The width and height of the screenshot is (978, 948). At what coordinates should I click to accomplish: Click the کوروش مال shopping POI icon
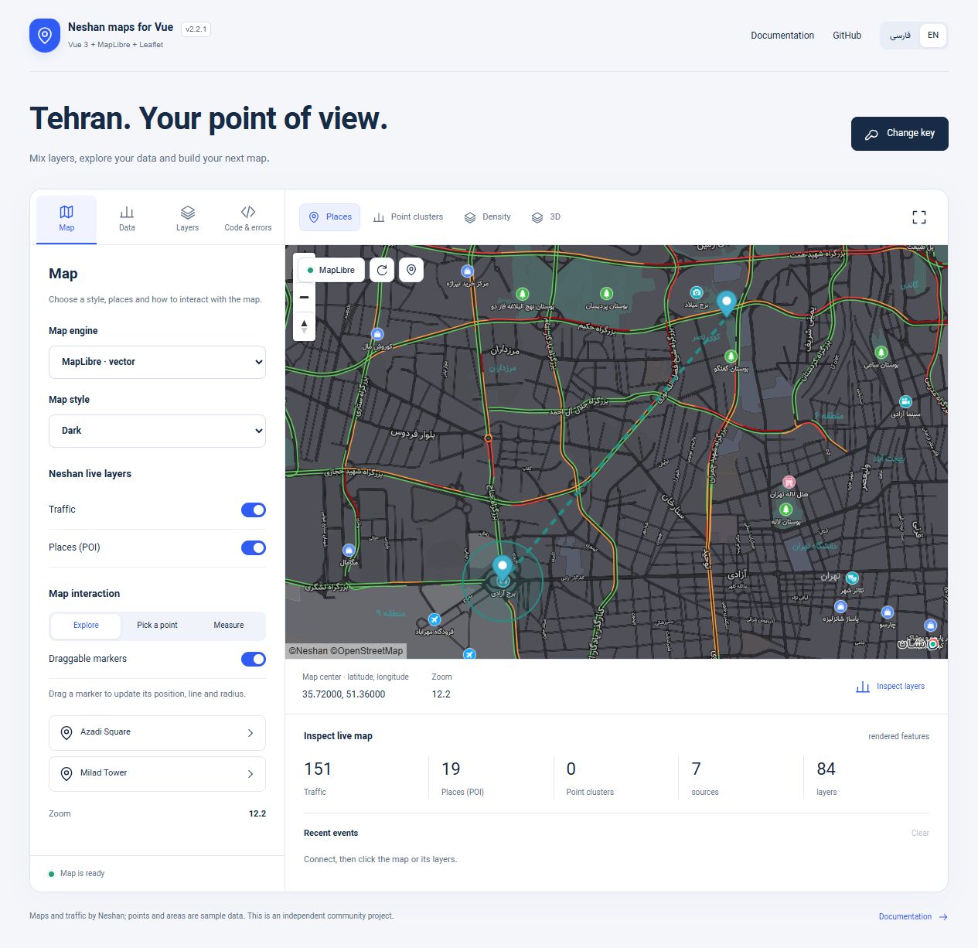tap(377, 334)
